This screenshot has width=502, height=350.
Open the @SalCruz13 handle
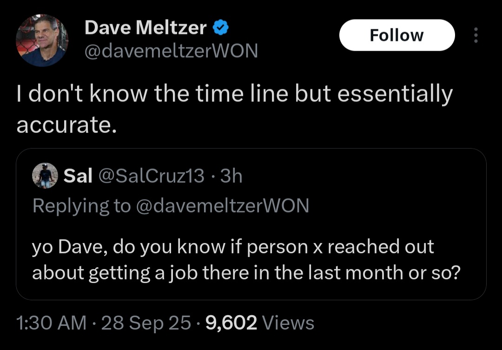(x=151, y=176)
